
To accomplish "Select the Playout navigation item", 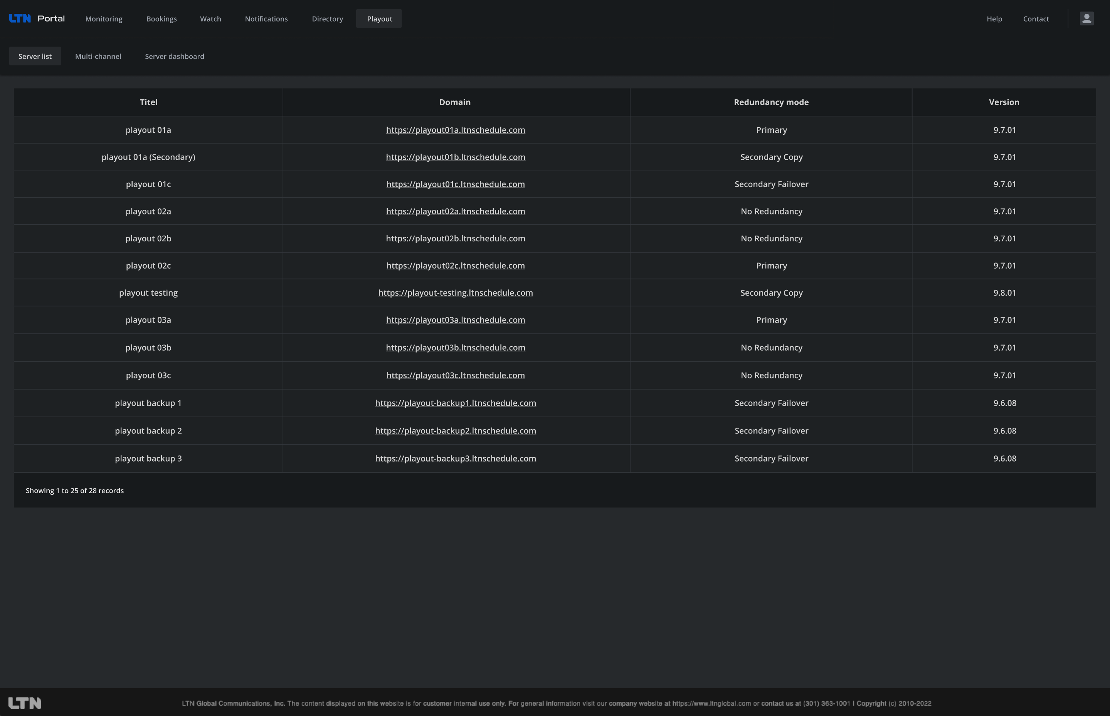I will click(x=379, y=18).
